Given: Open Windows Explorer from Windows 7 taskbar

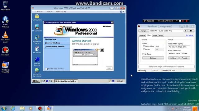Looking at the screenshot, I should 22,108.
